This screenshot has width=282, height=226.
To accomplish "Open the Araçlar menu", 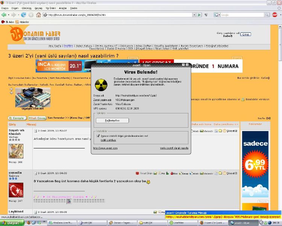I will point(63,8).
